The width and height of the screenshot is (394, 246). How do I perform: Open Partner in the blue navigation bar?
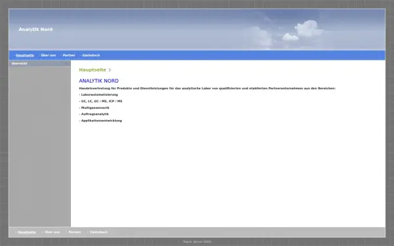click(69, 55)
